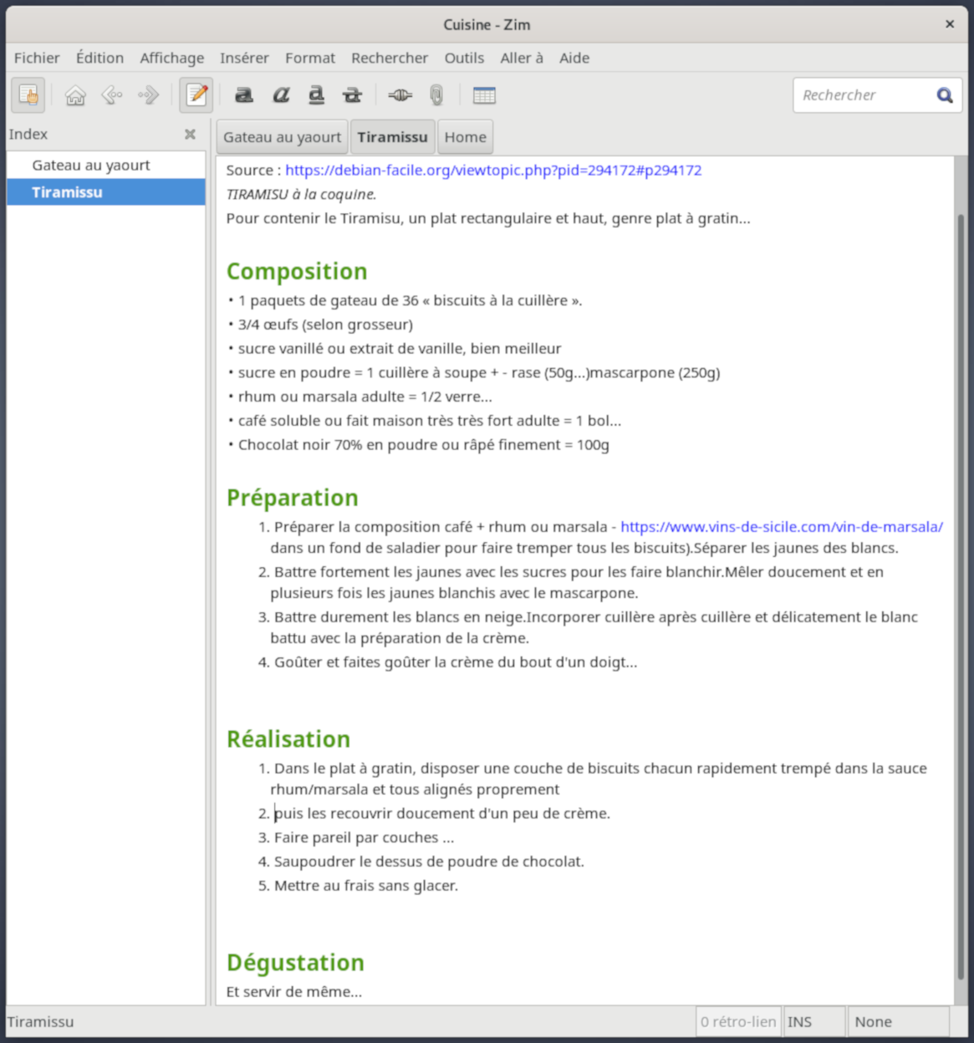The image size is (974, 1043).
Task: Attach a file using paperclip icon
Action: point(436,95)
